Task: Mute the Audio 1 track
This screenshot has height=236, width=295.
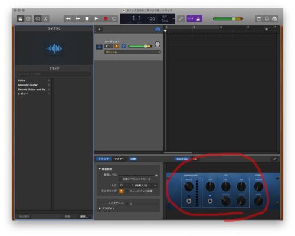Action: pos(107,46)
